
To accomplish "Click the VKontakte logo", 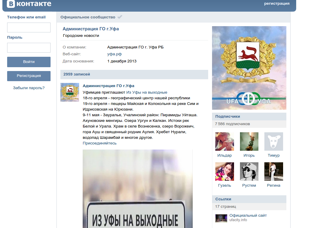I will click(29, 4).
